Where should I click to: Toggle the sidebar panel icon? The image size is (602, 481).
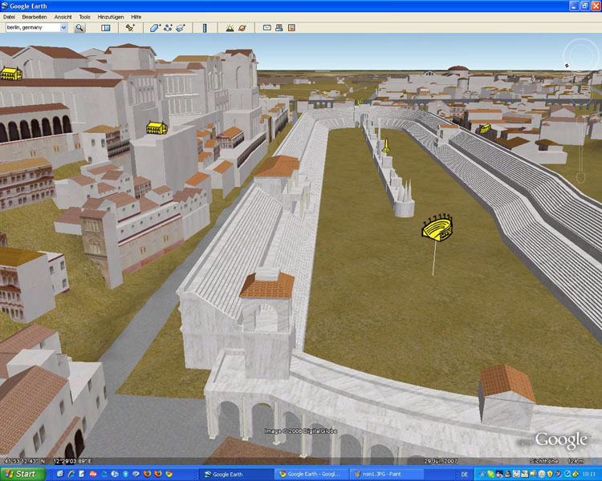pos(105,27)
